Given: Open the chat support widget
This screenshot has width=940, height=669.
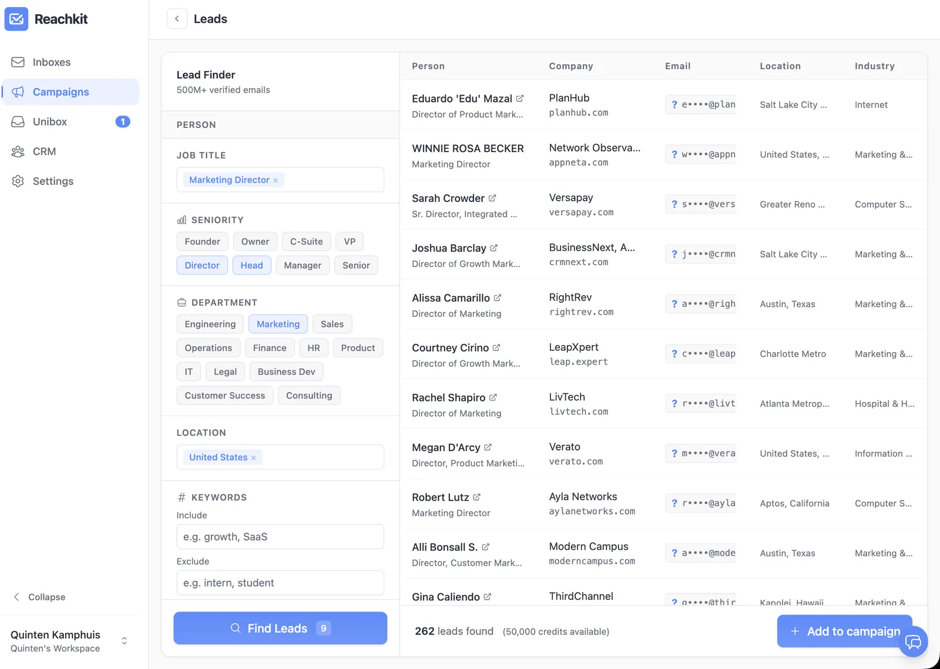Looking at the screenshot, I should (914, 642).
